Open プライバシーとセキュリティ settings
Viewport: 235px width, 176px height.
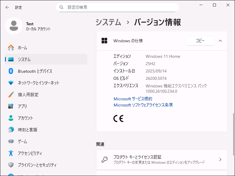[x=46, y=165]
